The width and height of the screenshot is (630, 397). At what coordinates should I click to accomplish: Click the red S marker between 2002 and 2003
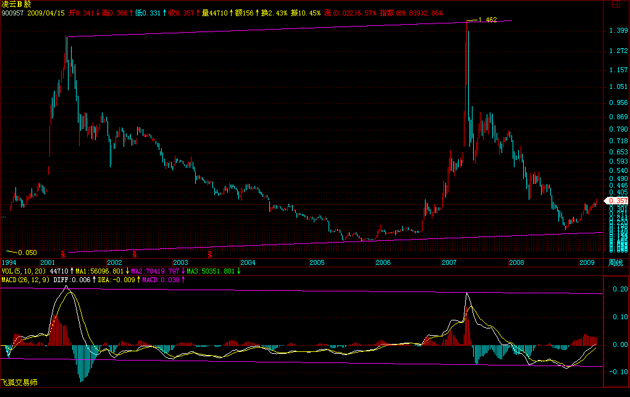point(135,254)
